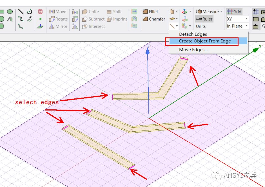
Task: Select the Draw Regular Polygon tool
Action: coord(1,26)
